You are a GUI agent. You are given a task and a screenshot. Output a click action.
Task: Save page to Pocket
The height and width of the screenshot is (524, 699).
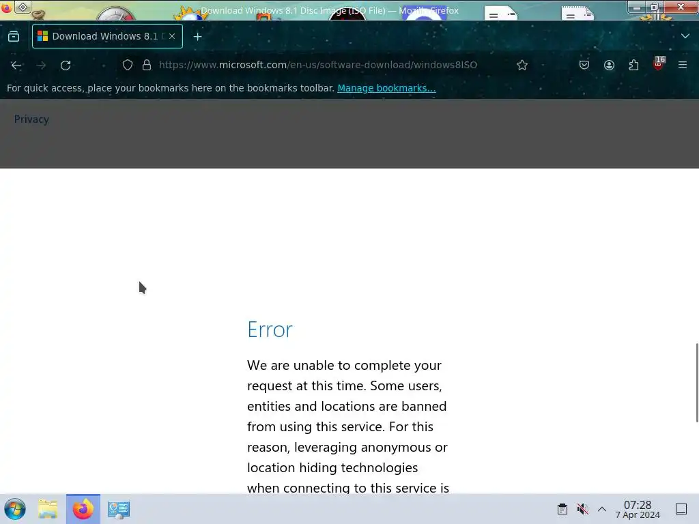[x=584, y=65]
